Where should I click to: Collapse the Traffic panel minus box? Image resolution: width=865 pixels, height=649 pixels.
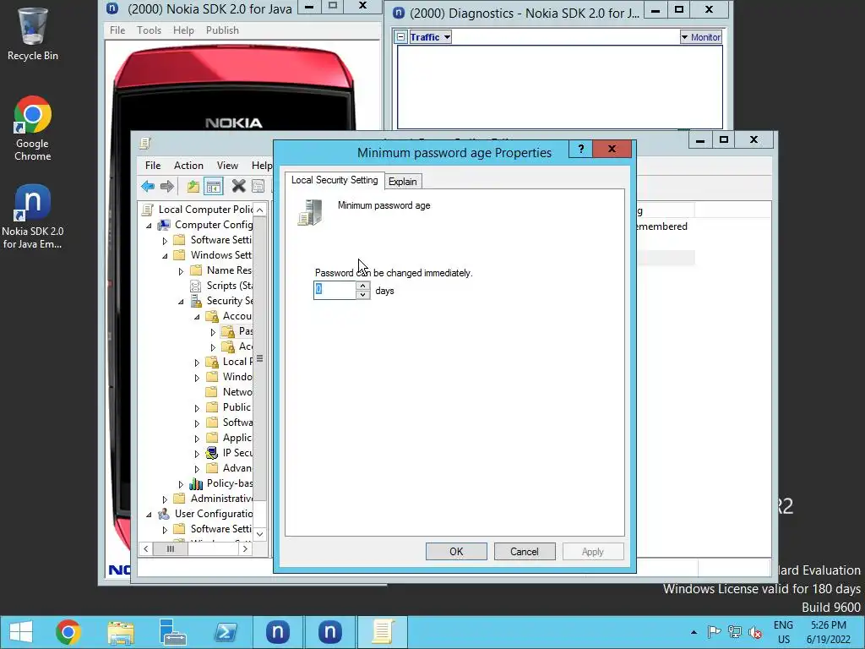401,37
